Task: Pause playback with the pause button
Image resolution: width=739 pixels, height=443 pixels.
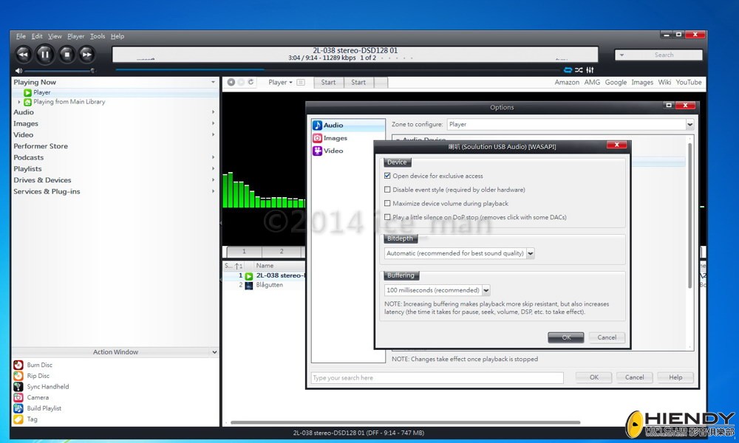Action: pyautogui.click(x=45, y=55)
